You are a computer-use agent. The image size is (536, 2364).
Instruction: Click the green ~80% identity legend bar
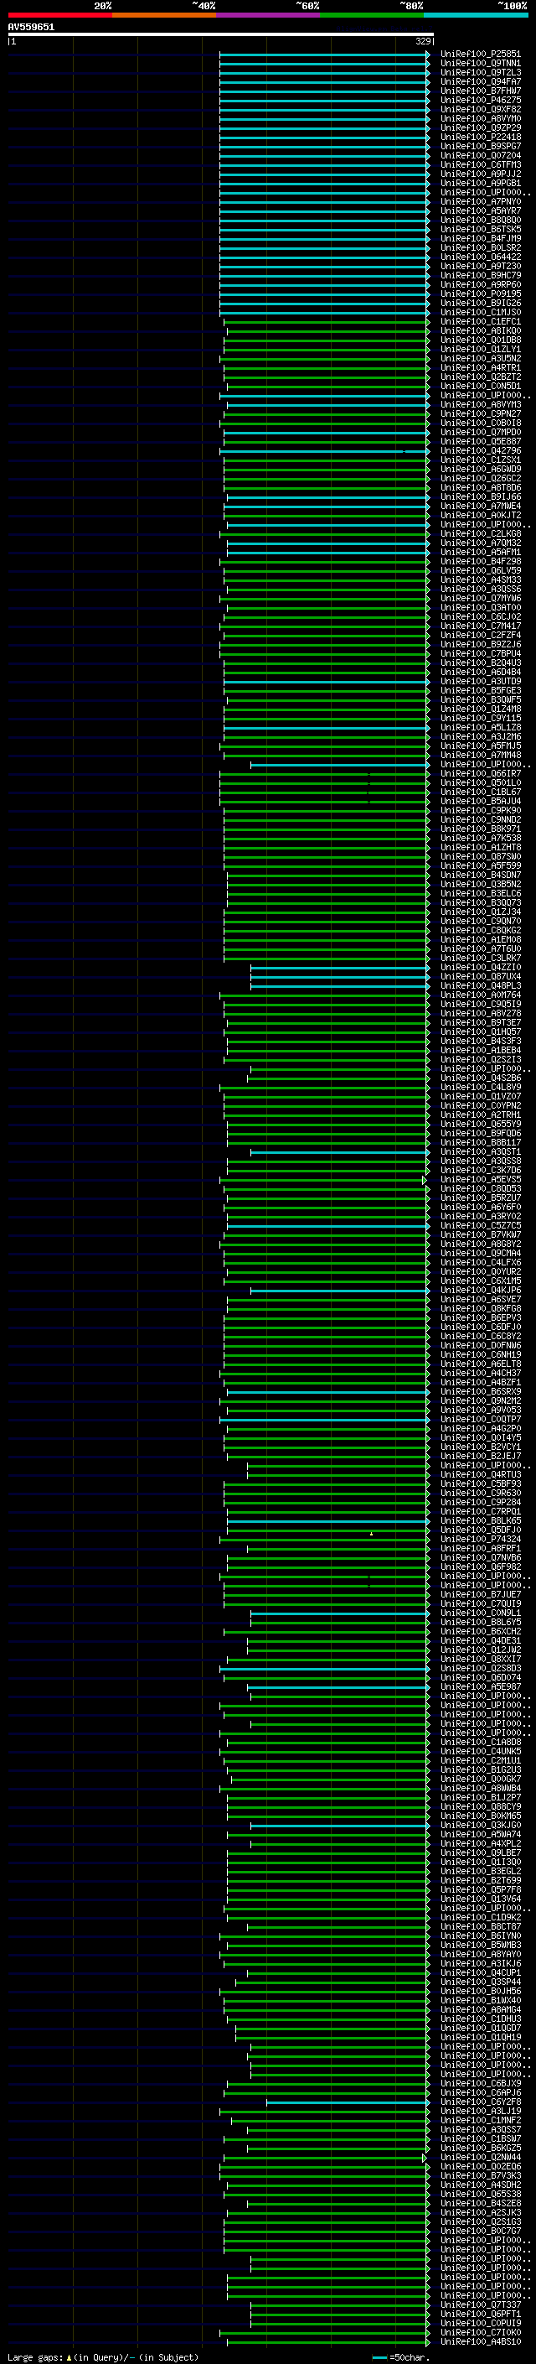pyautogui.click(x=372, y=15)
